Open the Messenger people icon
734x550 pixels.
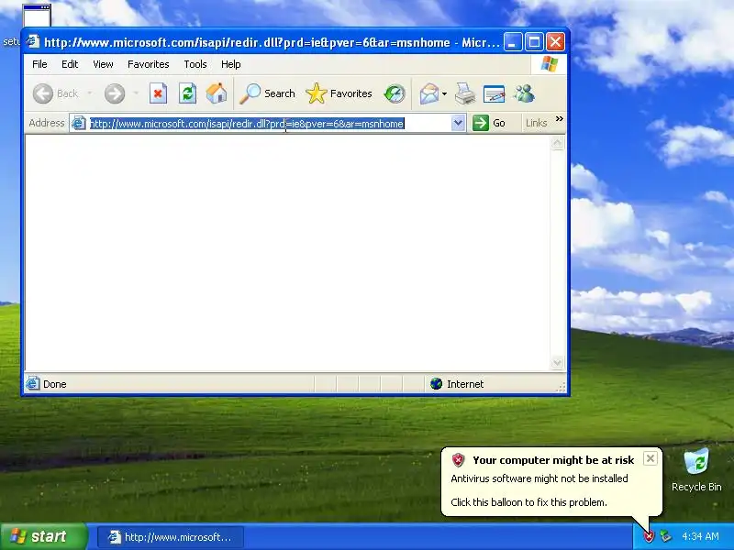523,93
